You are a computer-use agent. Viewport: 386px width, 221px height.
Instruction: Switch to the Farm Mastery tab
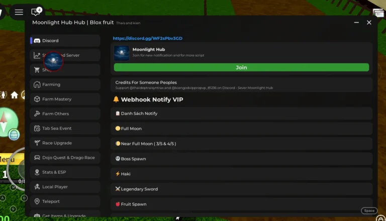point(65,99)
